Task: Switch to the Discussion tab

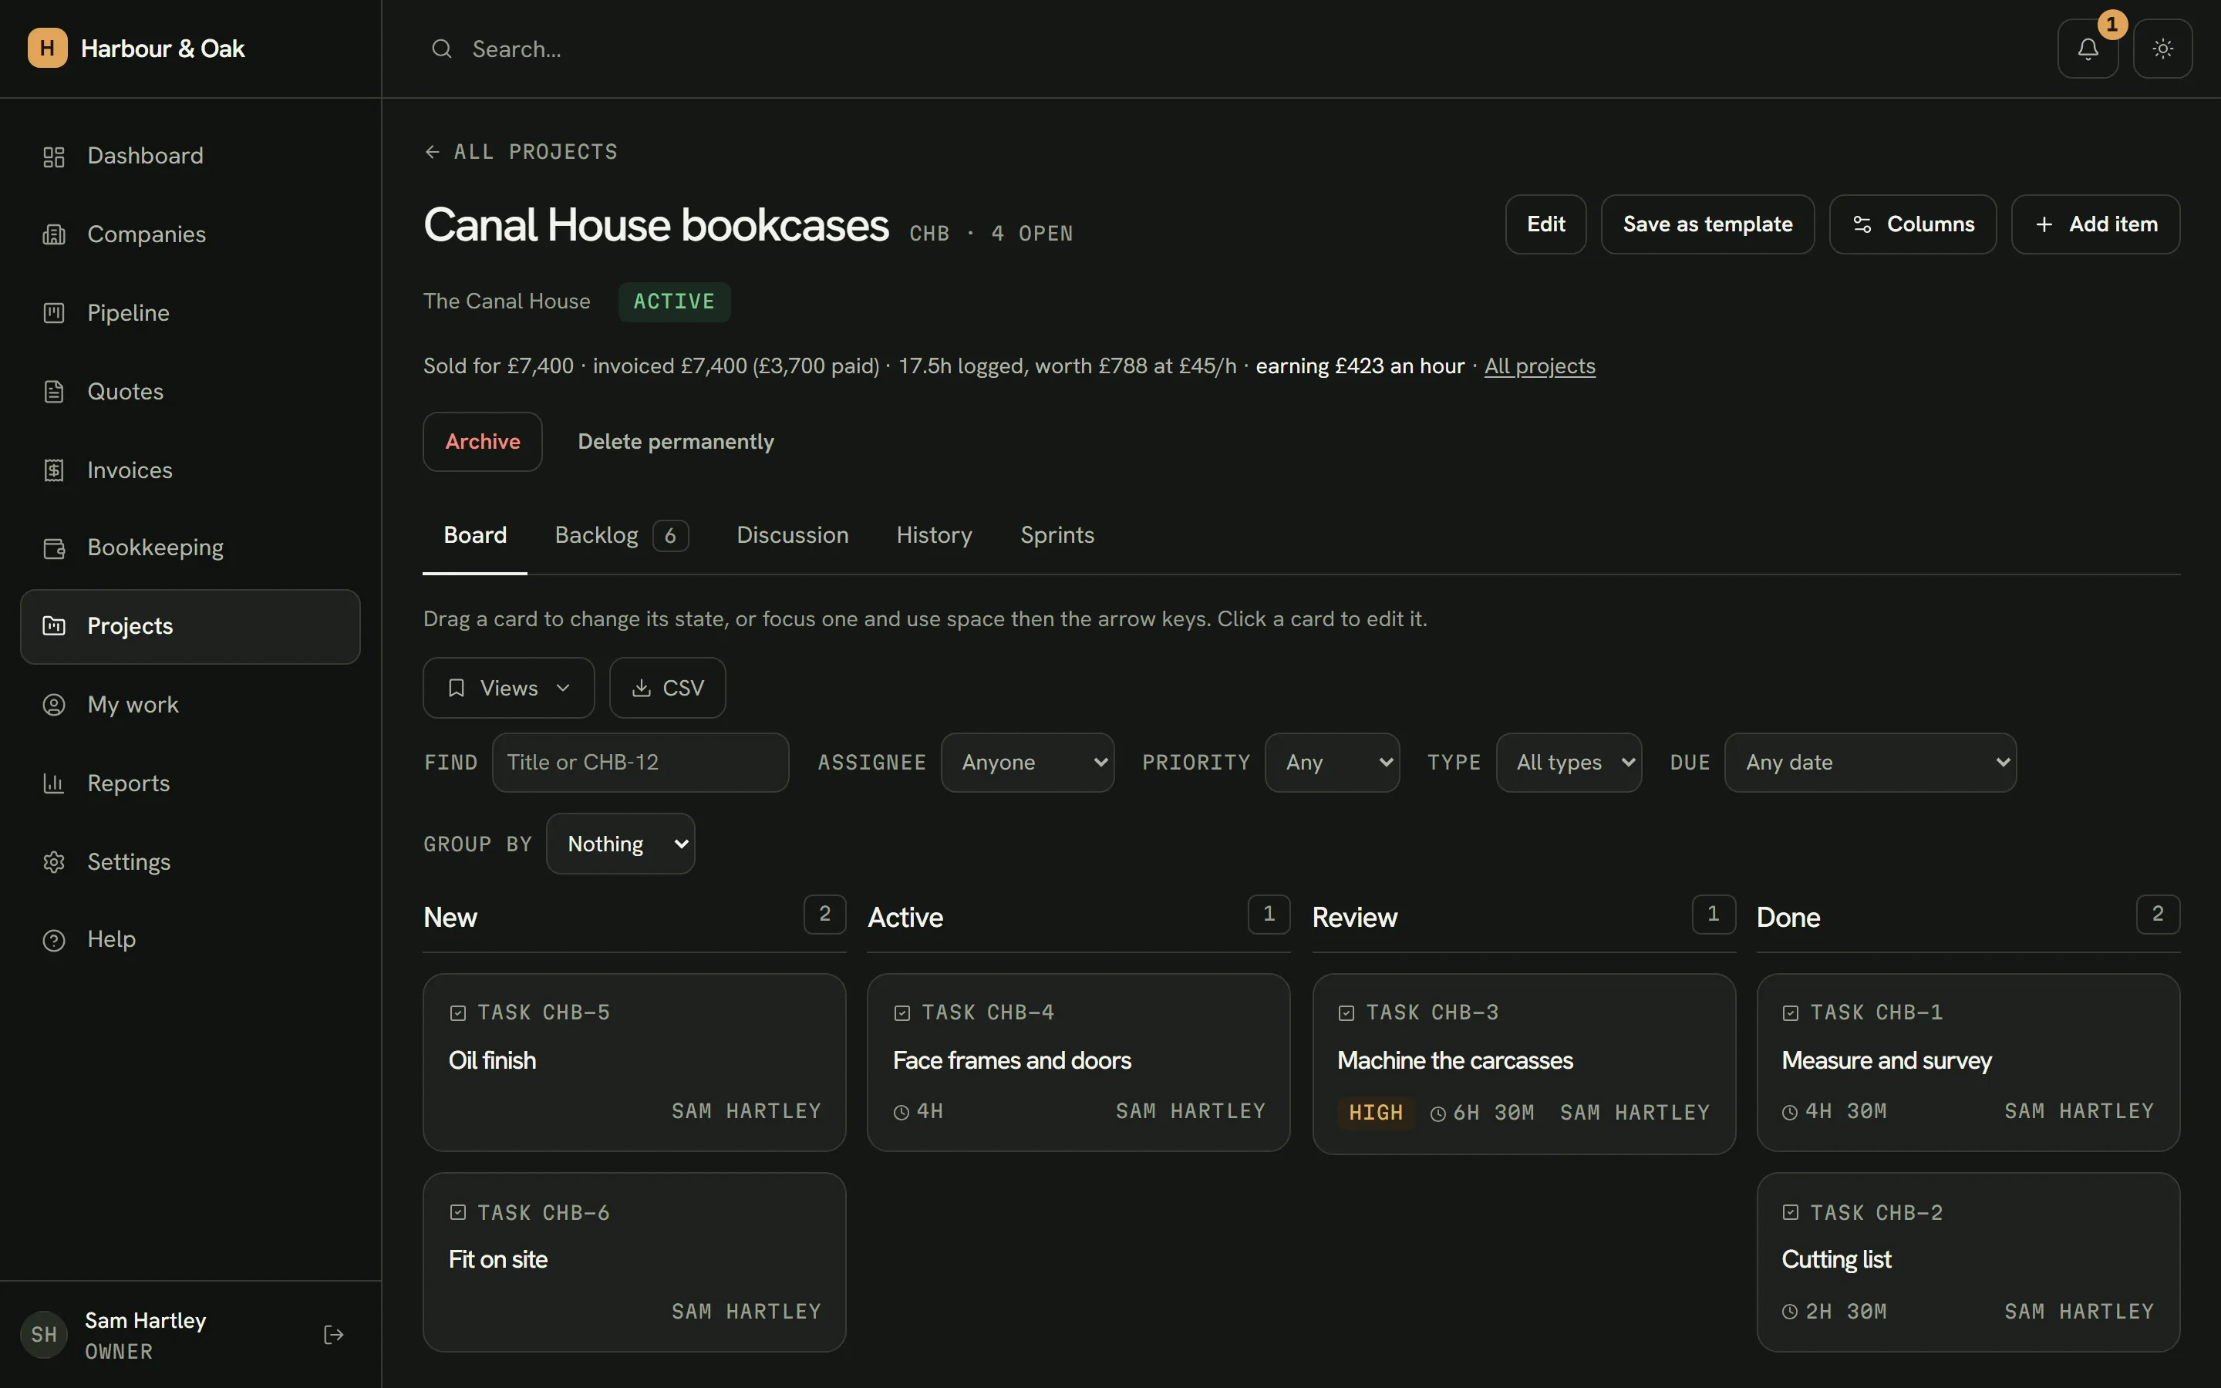Action: tap(792, 535)
